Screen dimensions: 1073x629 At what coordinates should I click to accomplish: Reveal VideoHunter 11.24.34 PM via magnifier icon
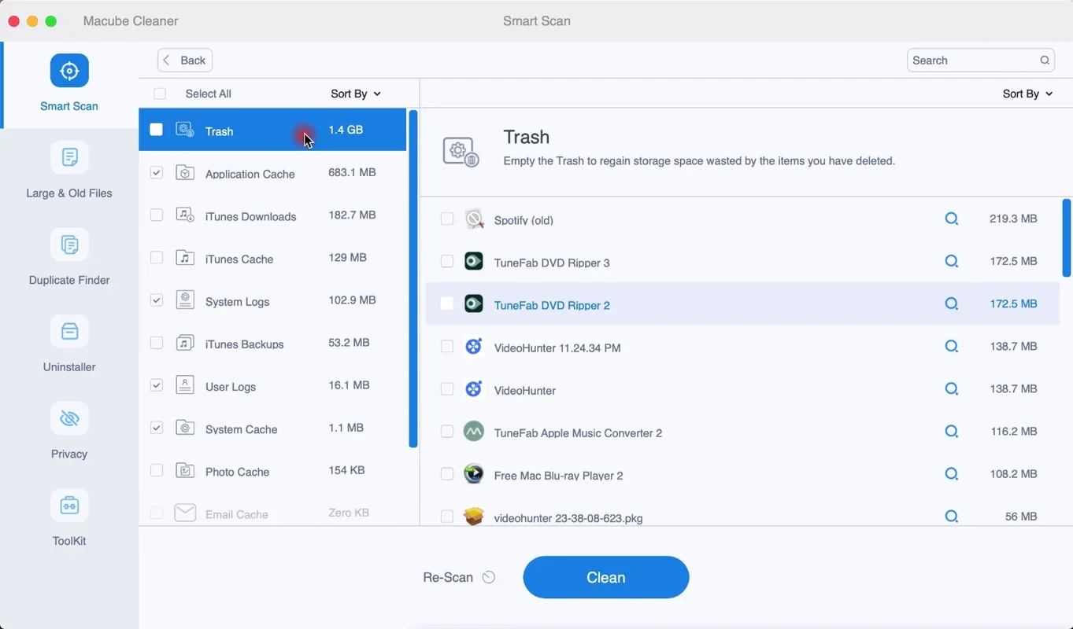pyautogui.click(x=952, y=346)
